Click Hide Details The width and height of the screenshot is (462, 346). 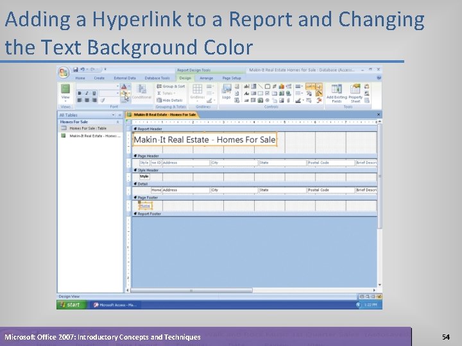tap(169, 101)
